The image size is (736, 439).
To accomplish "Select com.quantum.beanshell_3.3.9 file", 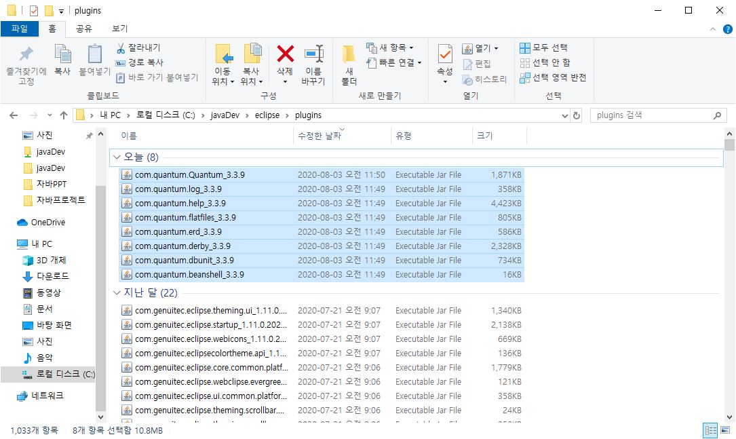I will [322, 274].
